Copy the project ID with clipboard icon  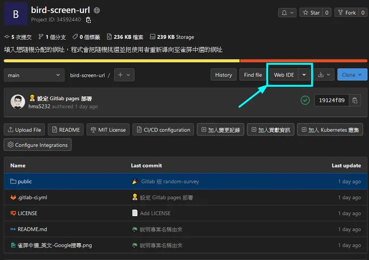(x=88, y=20)
